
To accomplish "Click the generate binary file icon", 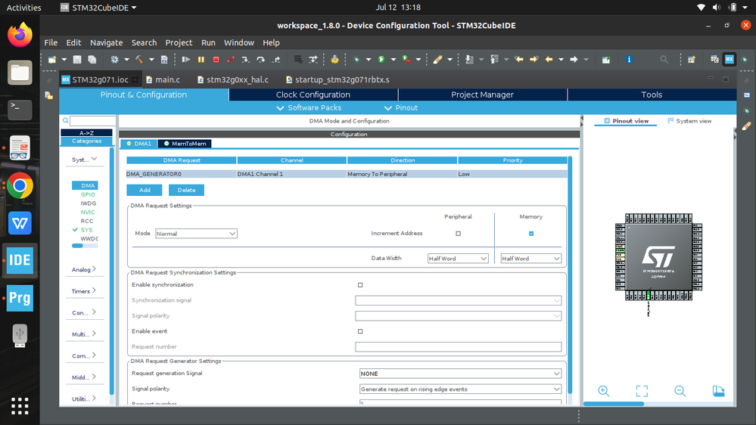I will (x=164, y=59).
